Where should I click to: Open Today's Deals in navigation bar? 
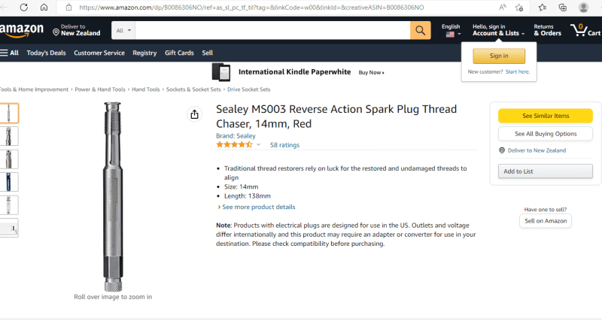click(x=46, y=53)
